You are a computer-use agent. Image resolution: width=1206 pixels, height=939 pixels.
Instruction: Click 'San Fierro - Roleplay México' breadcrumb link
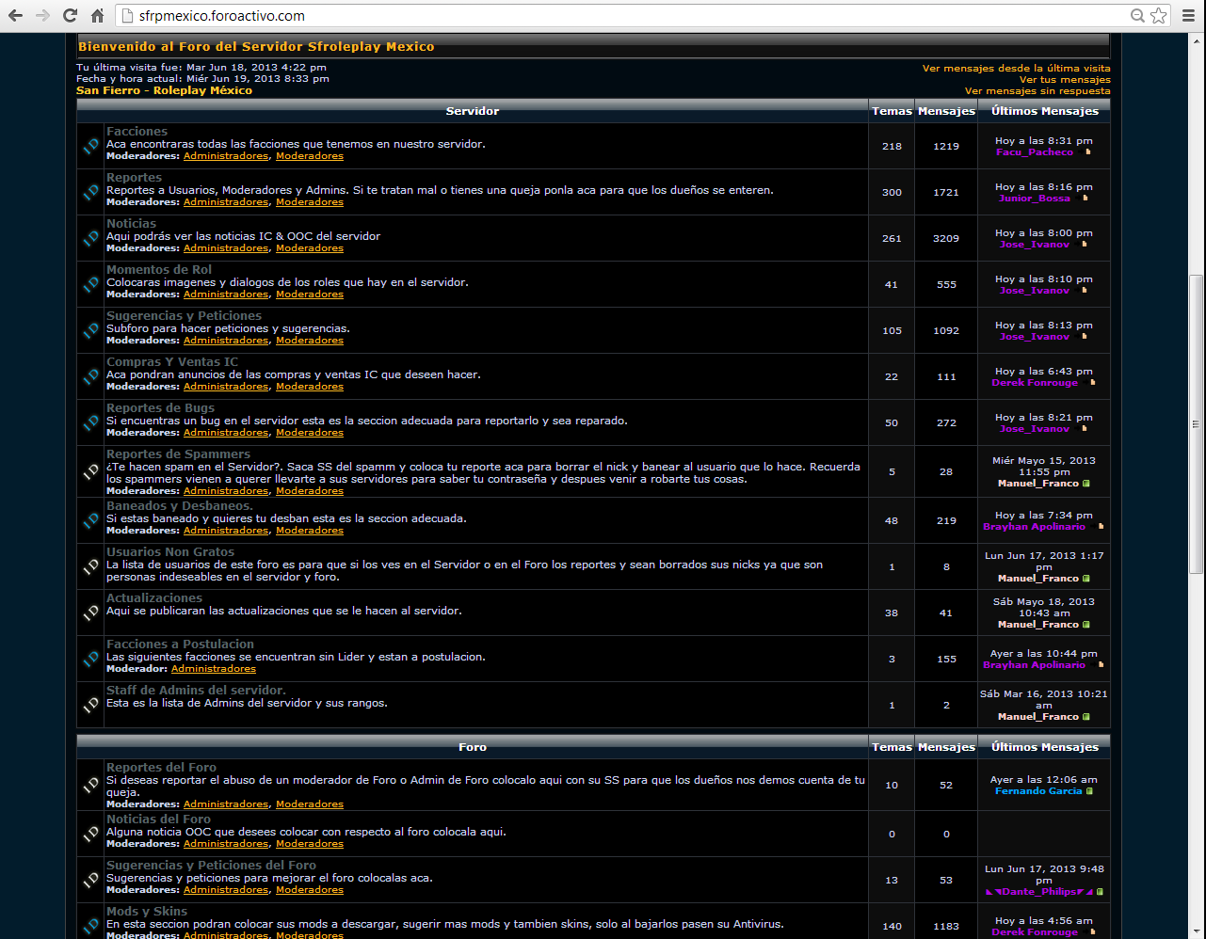[164, 90]
